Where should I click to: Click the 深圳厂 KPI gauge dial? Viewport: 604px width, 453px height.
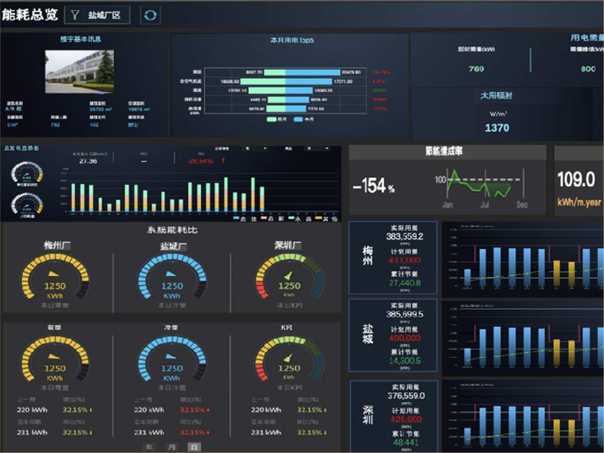[x=289, y=277]
